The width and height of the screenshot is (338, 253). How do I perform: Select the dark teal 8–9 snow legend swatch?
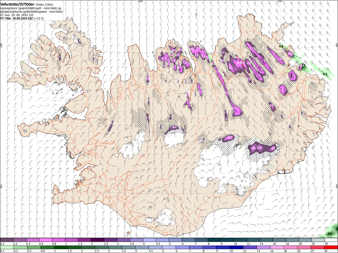214,240
